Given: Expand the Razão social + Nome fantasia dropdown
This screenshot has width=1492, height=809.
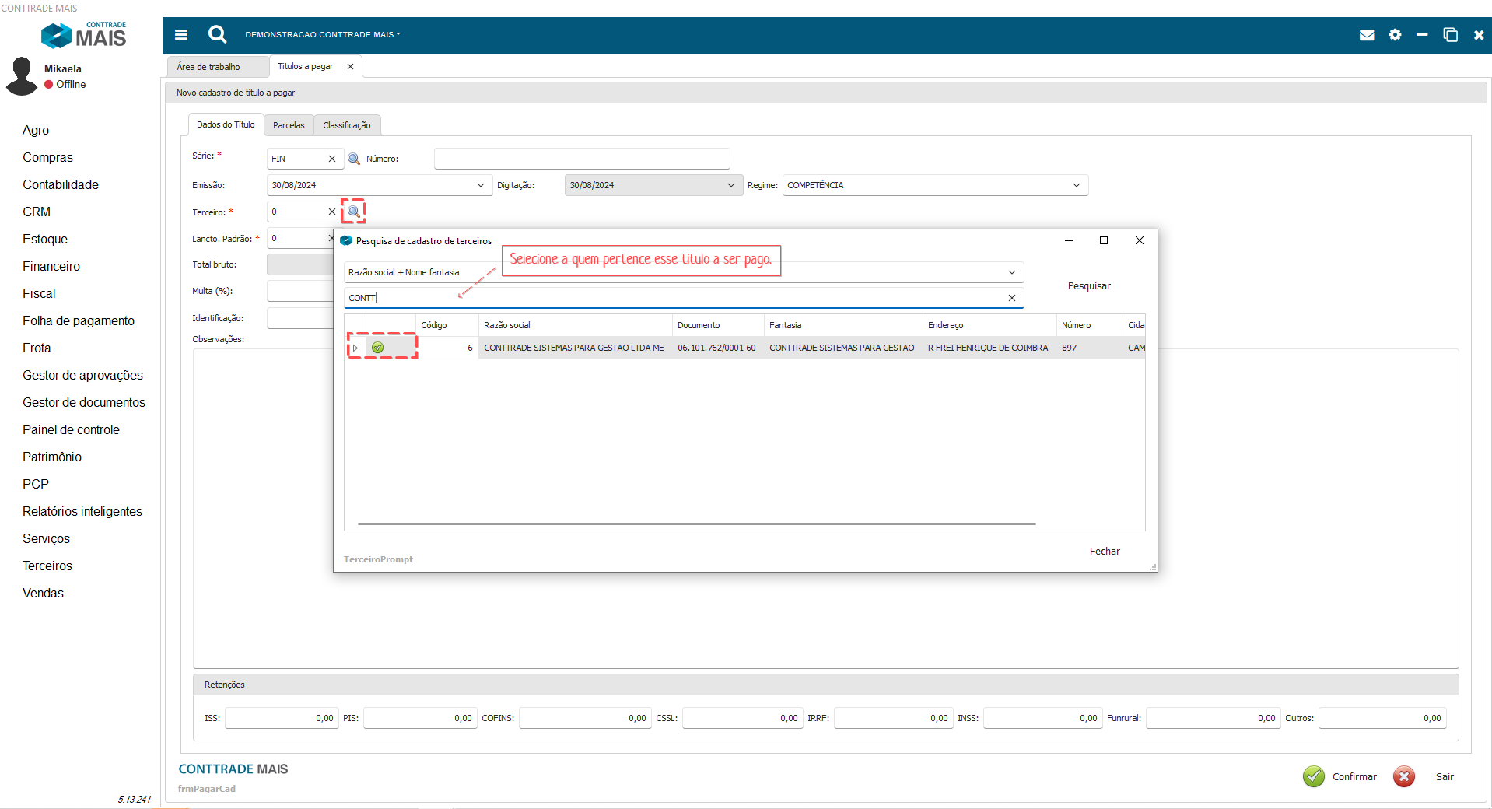Looking at the screenshot, I should coord(1011,272).
